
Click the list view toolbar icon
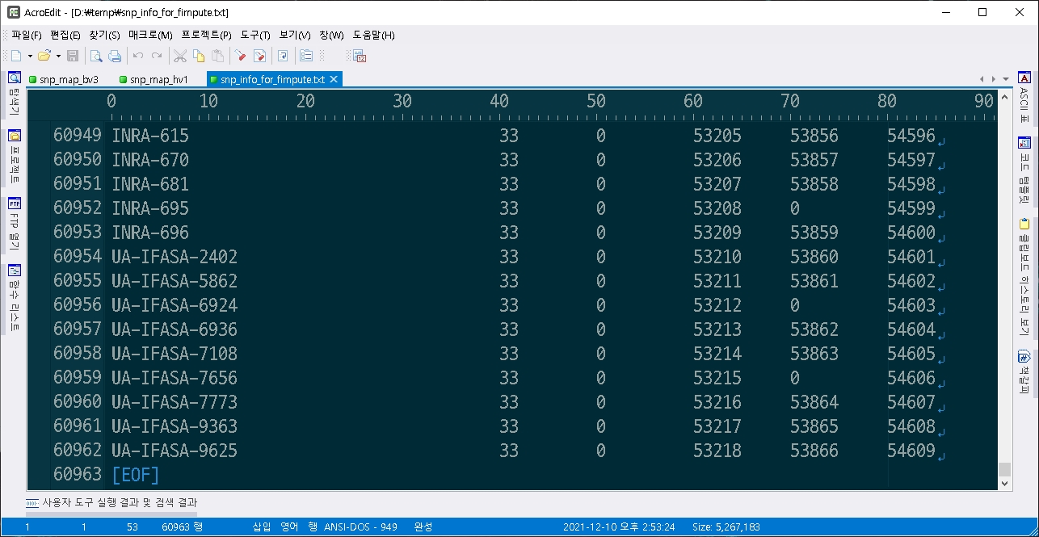(x=306, y=56)
